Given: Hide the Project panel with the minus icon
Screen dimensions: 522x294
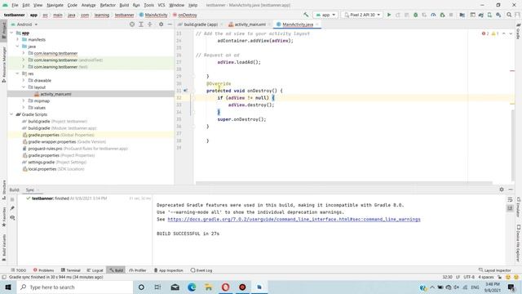Looking at the screenshot, I should pyautogui.click(x=170, y=24).
